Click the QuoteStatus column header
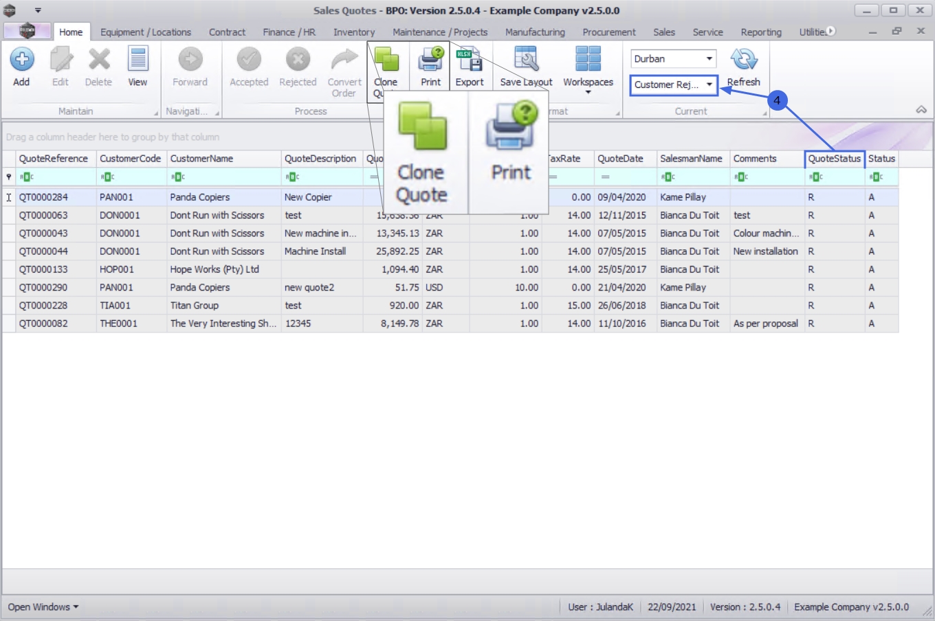 (x=835, y=159)
